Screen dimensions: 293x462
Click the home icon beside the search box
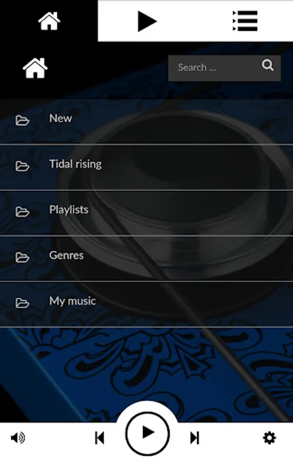click(x=35, y=68)
